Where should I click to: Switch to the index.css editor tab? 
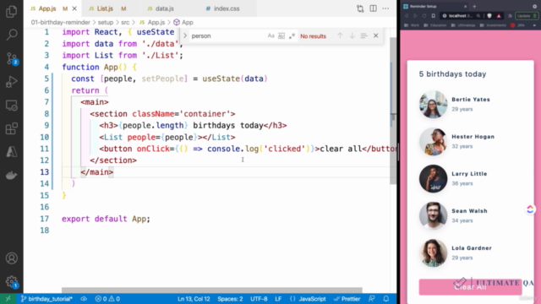[x=227, y=8]
